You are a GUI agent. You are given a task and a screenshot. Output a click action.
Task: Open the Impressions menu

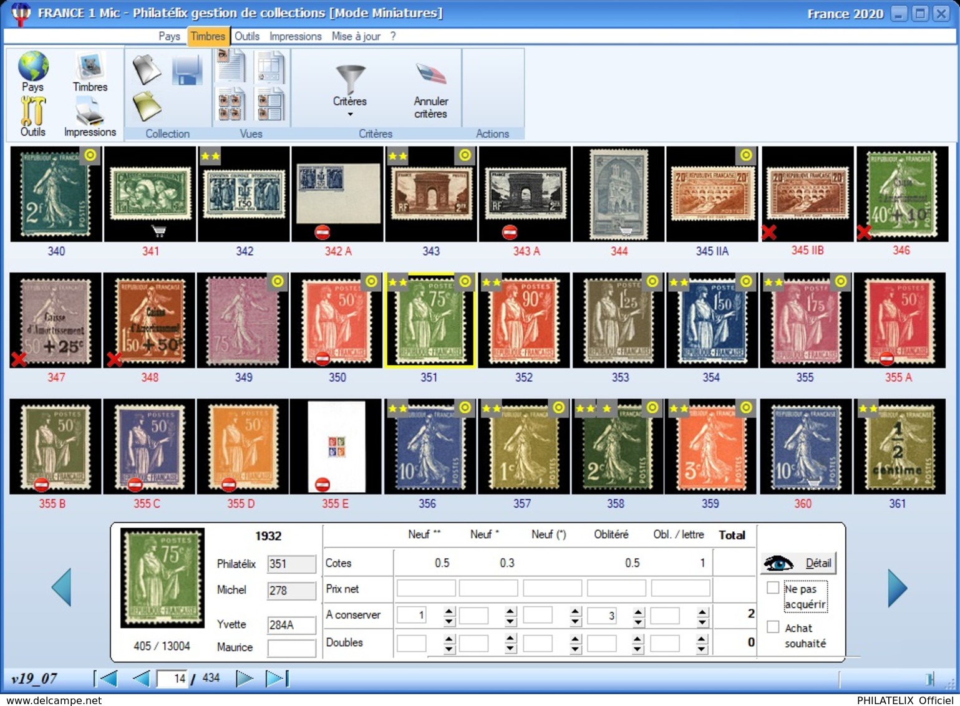click(296, 36)
